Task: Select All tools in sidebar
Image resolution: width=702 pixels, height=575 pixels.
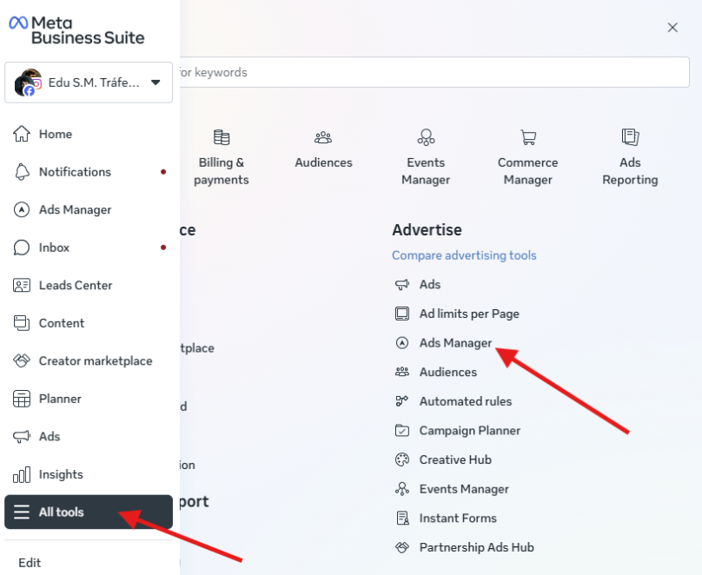Action: click(89, 512)
